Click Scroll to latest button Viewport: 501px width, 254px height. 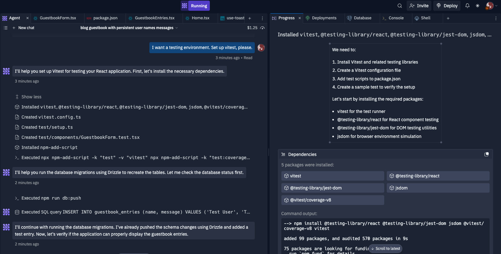385,249
